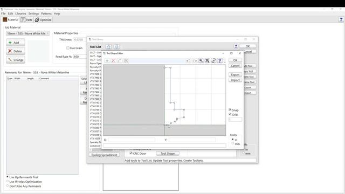This screenshot has height=194, width=345.
Task: Click OK in Tool Shape Editor
Action: pos(235,60)
